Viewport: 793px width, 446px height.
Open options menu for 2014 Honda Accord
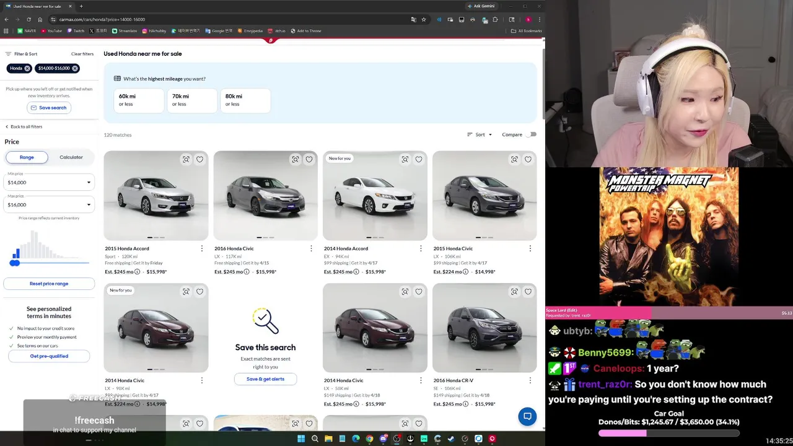pyautogui.click(x=421, y=248)
